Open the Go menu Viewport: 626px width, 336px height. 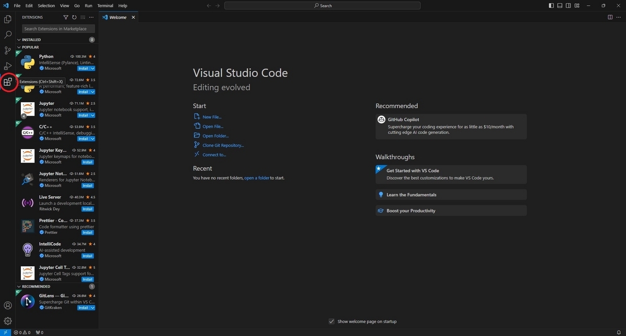pyautogui.click(x=77, y=6)
